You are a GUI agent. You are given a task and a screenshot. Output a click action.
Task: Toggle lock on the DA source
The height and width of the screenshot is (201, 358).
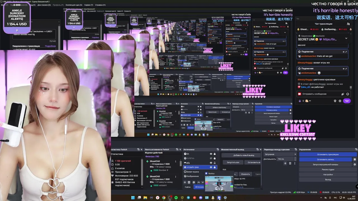click(215, 154)
